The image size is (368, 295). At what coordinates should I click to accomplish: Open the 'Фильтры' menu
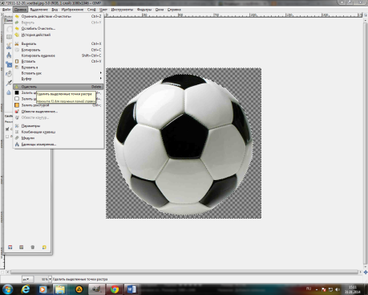click(144, 10)
